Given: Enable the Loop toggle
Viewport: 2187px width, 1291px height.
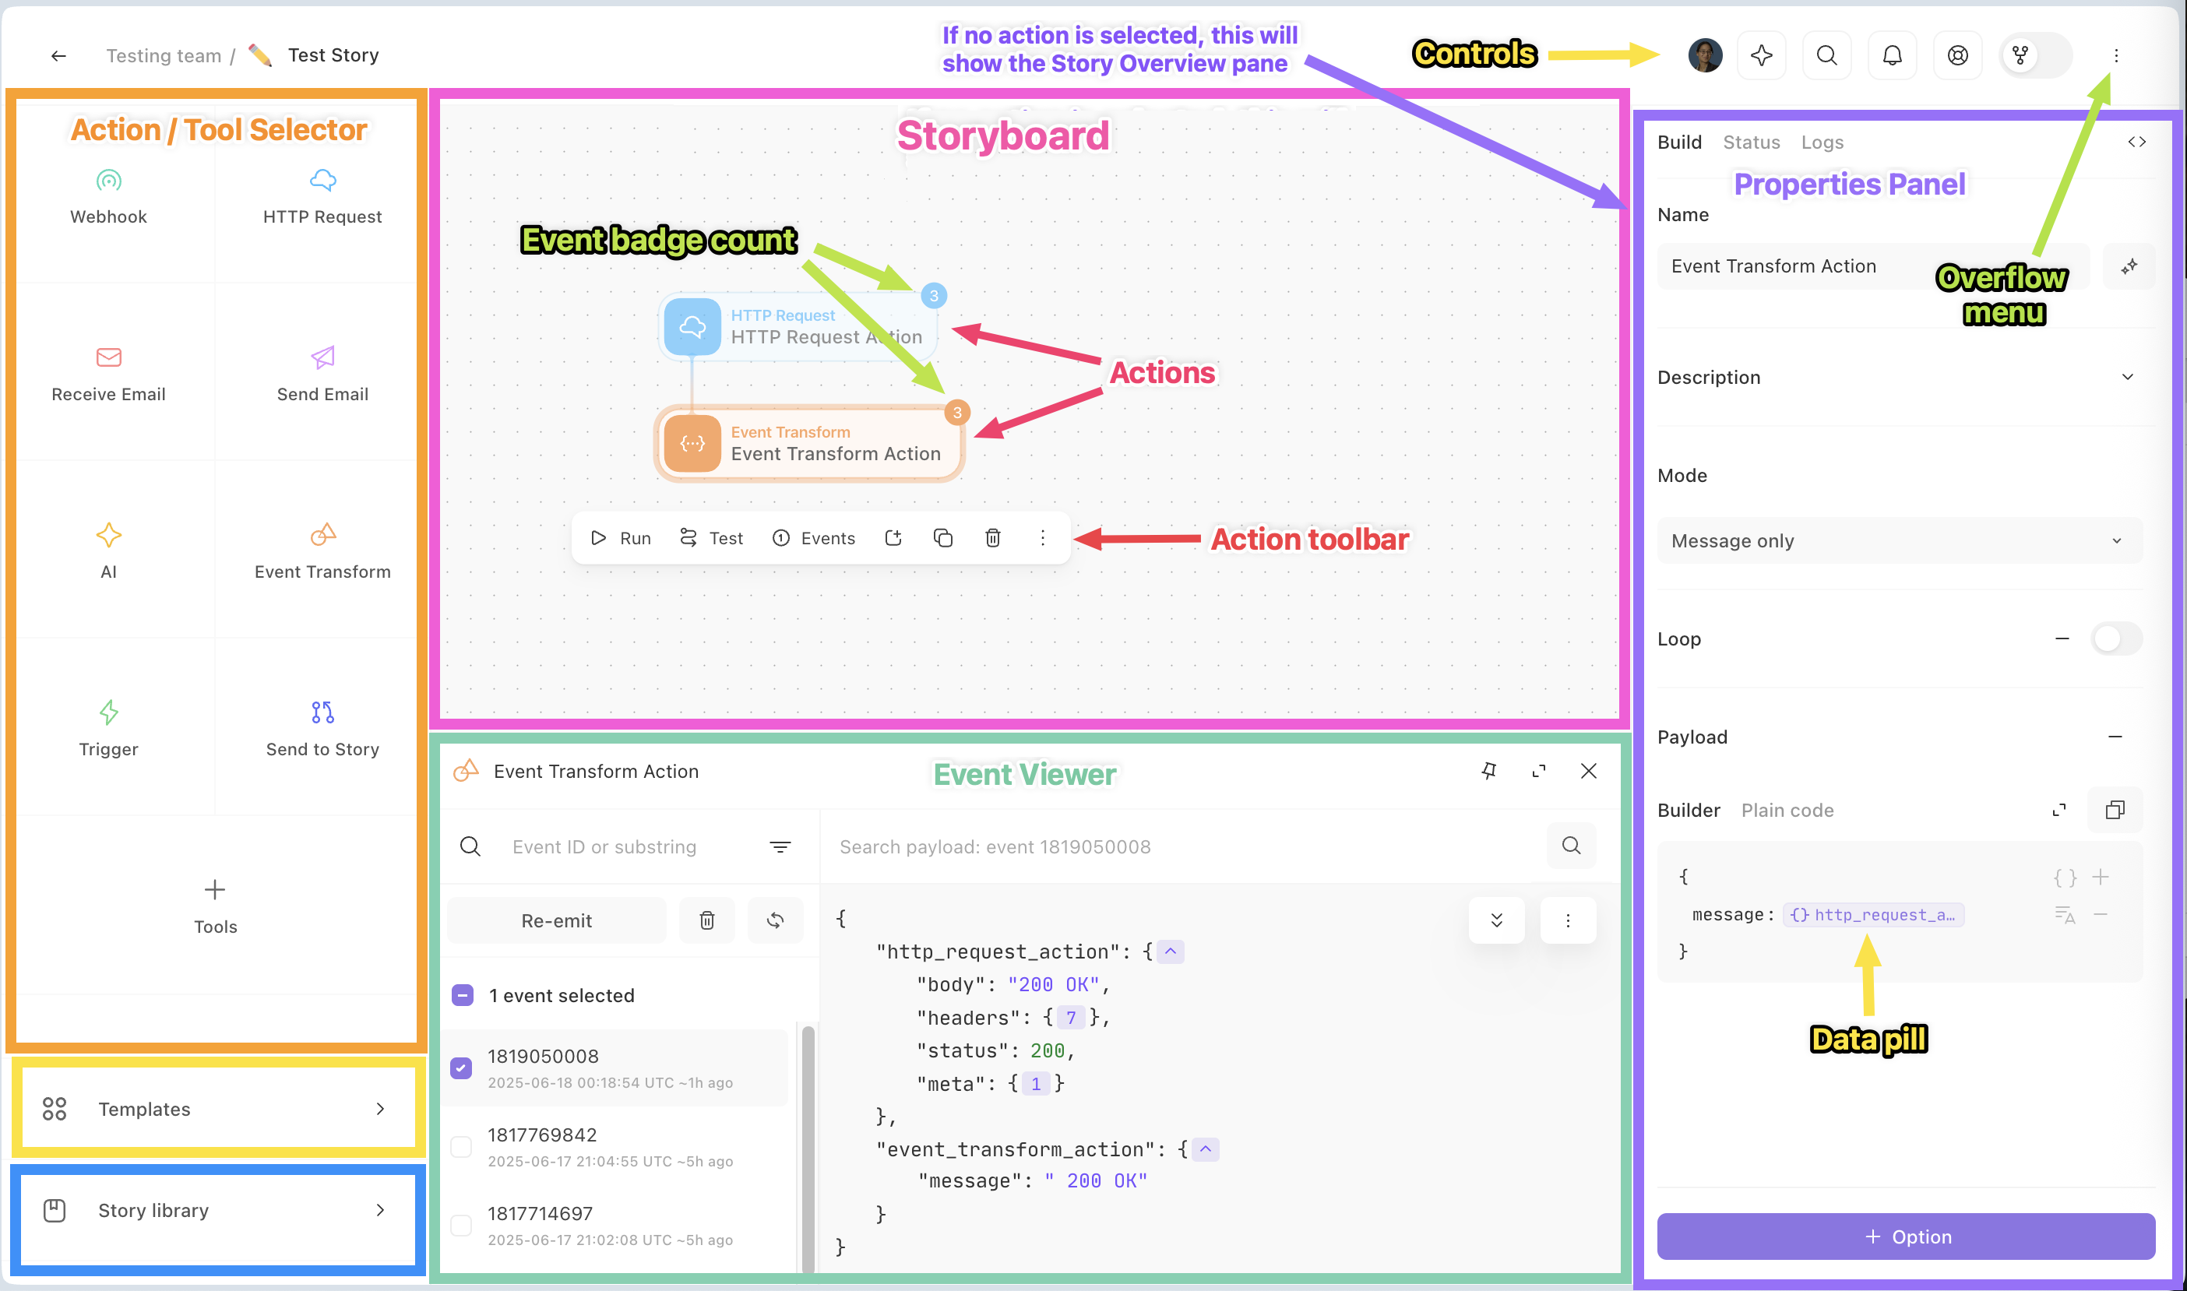Looking at the screenshot, I should [x=2117, y=638].
